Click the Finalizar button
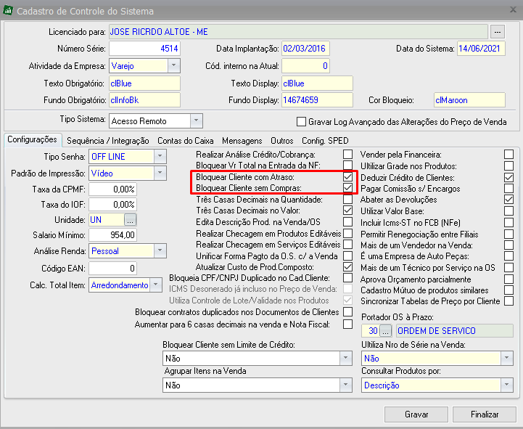The width and height of the screenshot is (523, 429). click(485, 414)
